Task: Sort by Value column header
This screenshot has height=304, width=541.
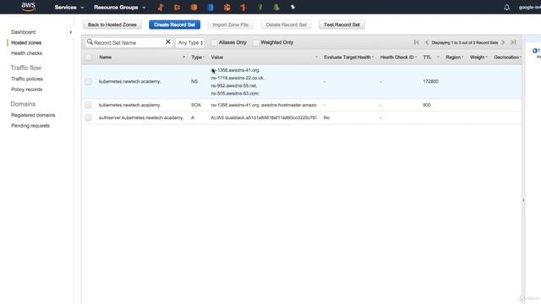Action: point(217,57)
